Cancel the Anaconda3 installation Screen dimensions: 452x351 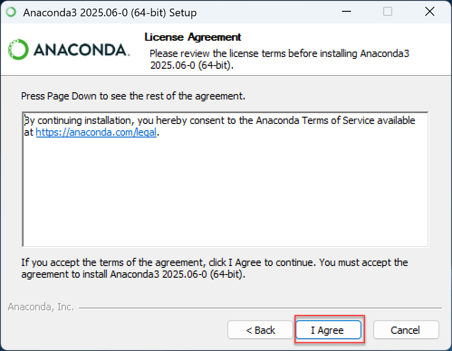pyautogui.click(x=406, y=330)
